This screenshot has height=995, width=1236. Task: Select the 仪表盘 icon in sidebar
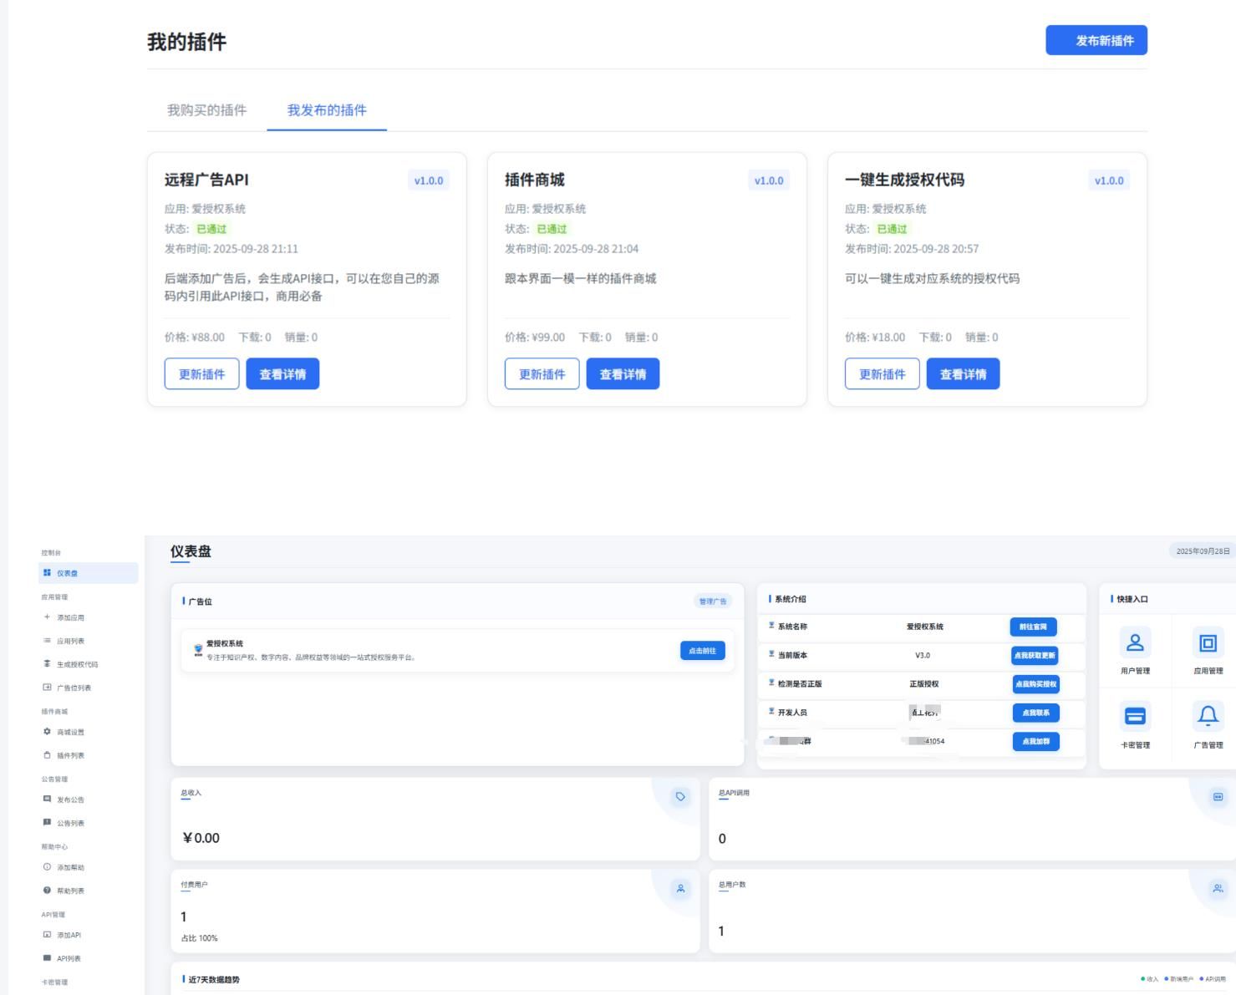point(47,574)
